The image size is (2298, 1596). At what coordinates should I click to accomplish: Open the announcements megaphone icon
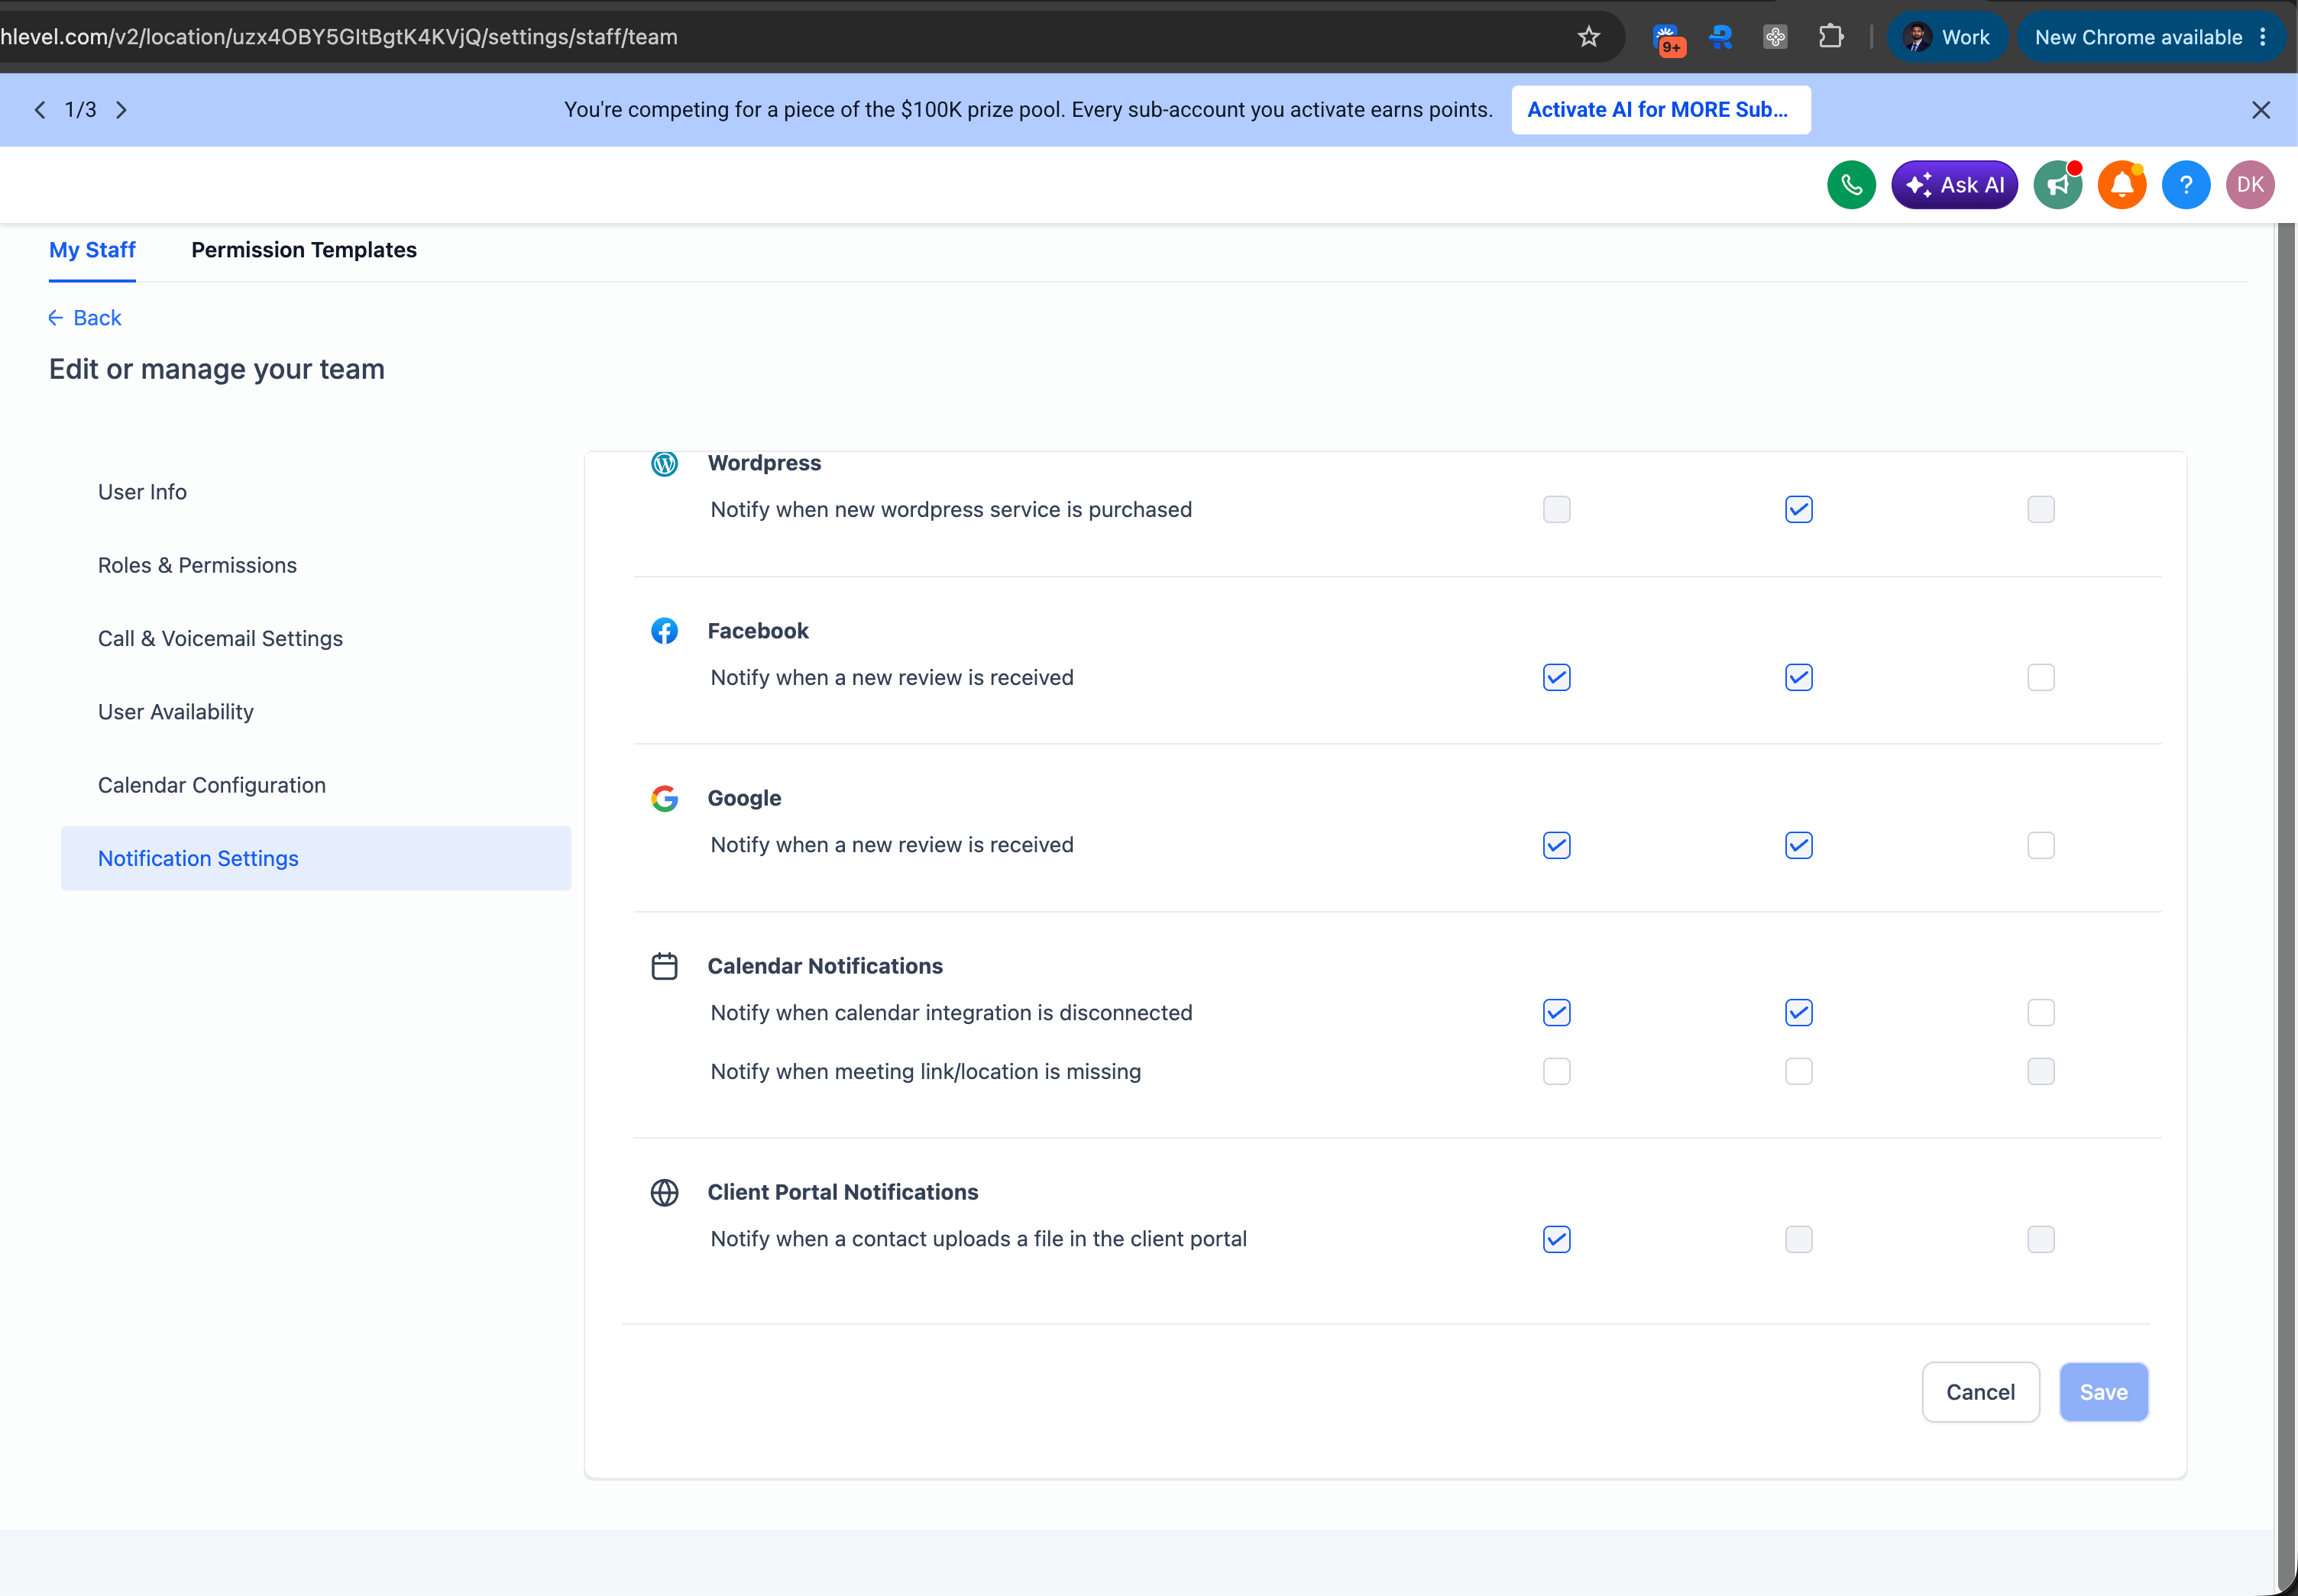2058,185
